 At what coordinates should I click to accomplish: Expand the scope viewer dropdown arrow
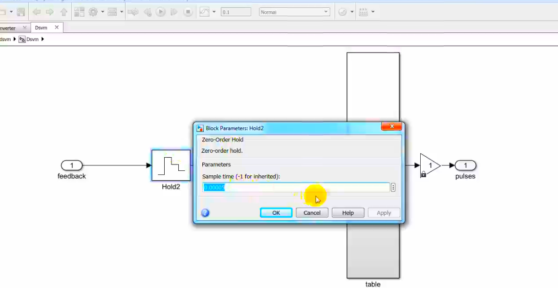click(214, 12)
